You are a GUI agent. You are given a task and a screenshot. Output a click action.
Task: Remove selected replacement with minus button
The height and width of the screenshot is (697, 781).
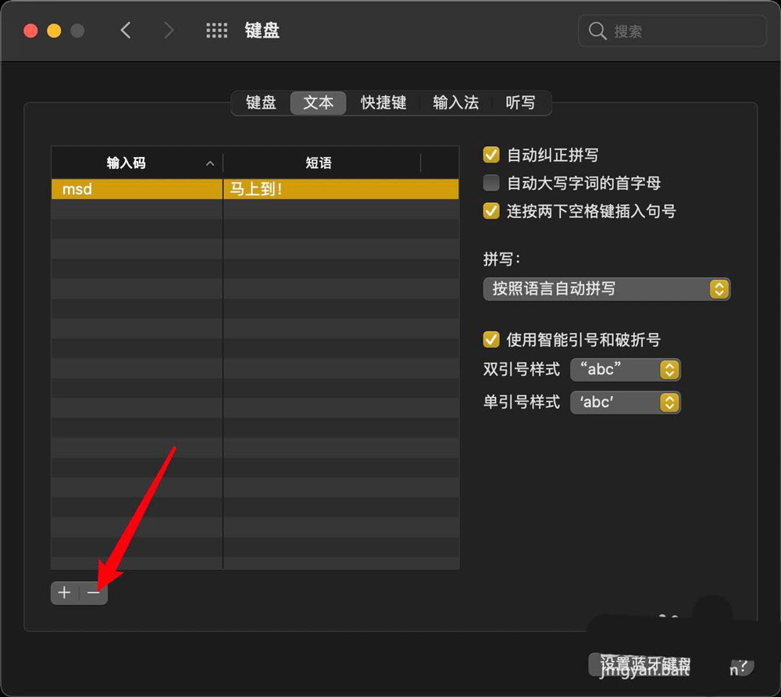point(93,592)
